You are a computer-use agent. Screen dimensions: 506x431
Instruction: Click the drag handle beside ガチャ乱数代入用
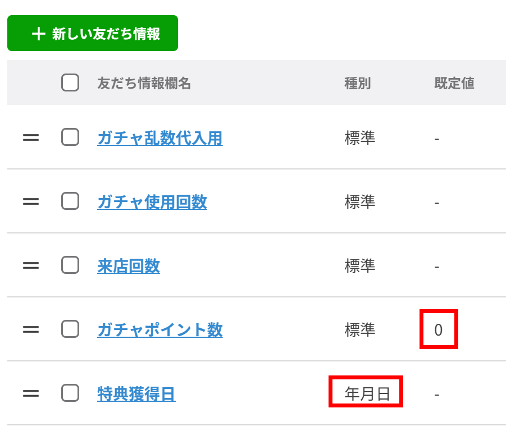tap(30, 137)
